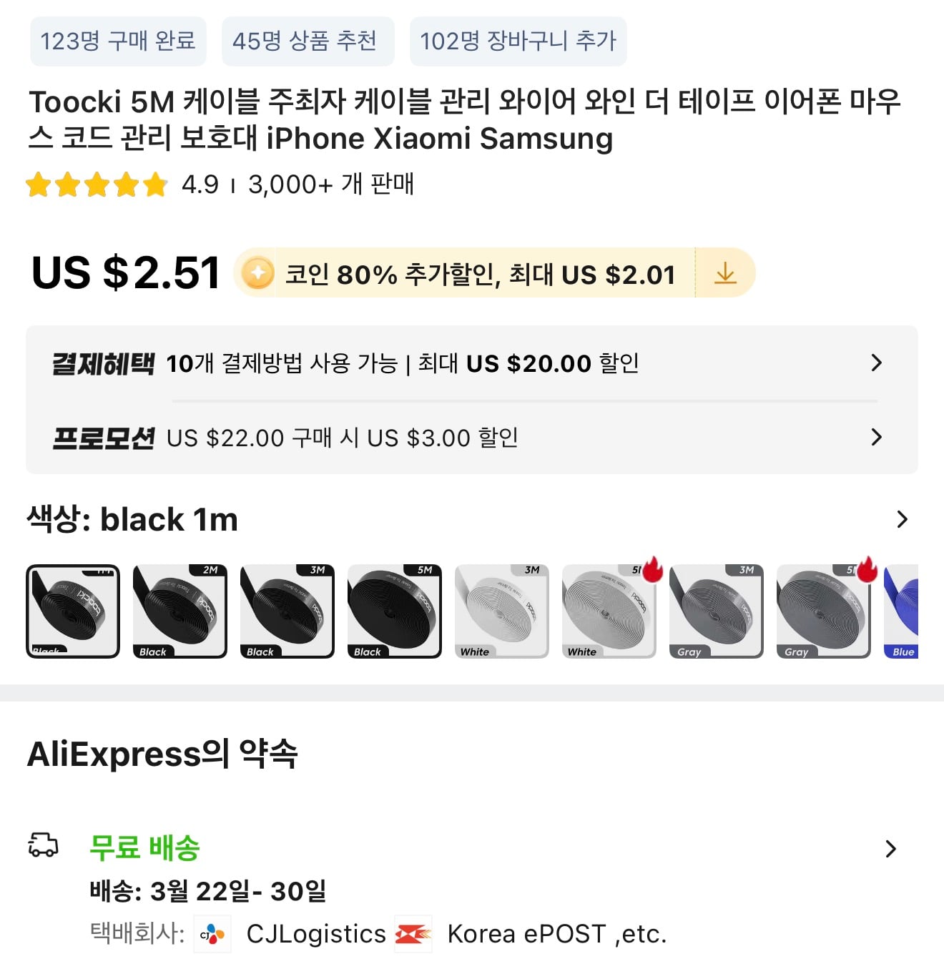
Task: Choose the White 3M variant
Action: [502, 611]
